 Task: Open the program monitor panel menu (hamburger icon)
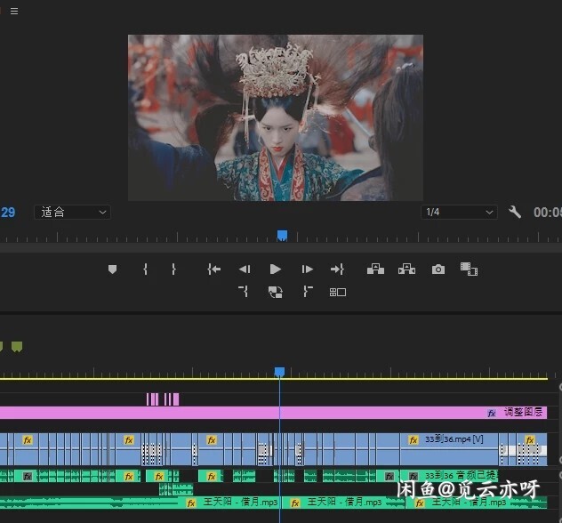pyautogui.click(x=14, y=11)
